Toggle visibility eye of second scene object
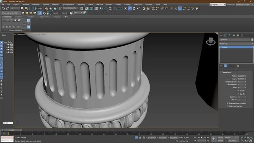 coord(7,47)
